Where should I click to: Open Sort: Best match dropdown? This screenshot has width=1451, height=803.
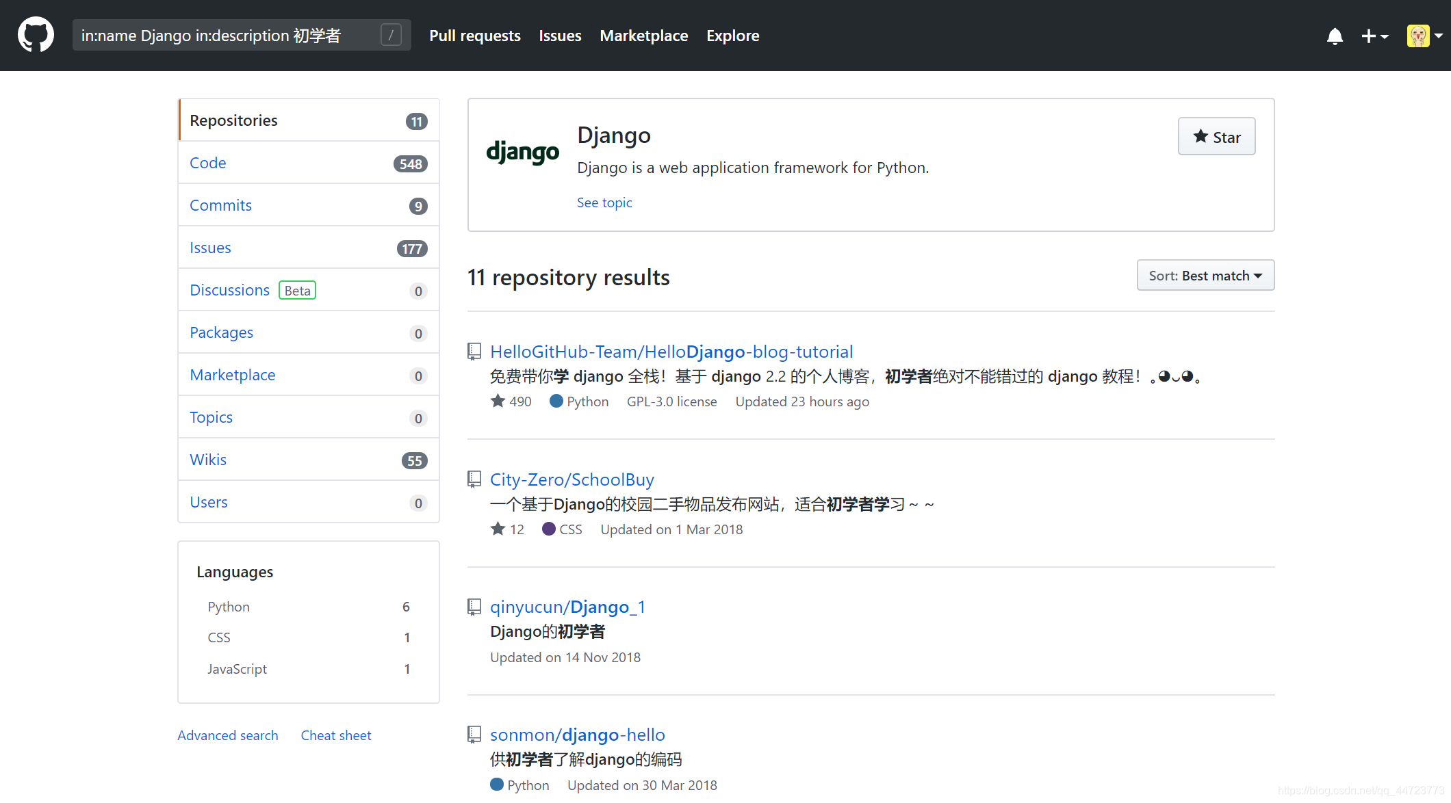pyautogui.click(x=1205, y=275)
